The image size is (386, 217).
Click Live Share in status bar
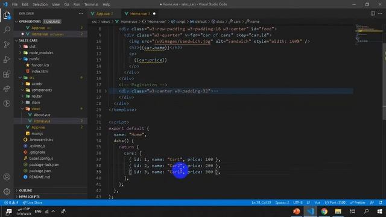click(x=33, y=203)
